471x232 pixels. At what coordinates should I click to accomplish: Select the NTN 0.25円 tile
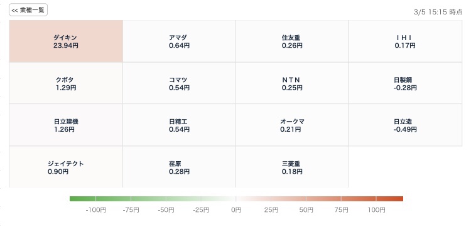(x=292, y=83)
